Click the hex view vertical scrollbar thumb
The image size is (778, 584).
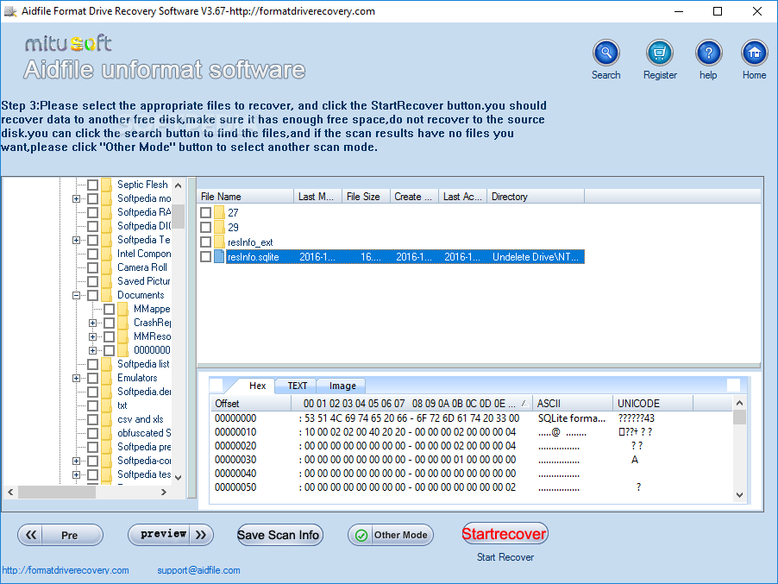[739, 417]
